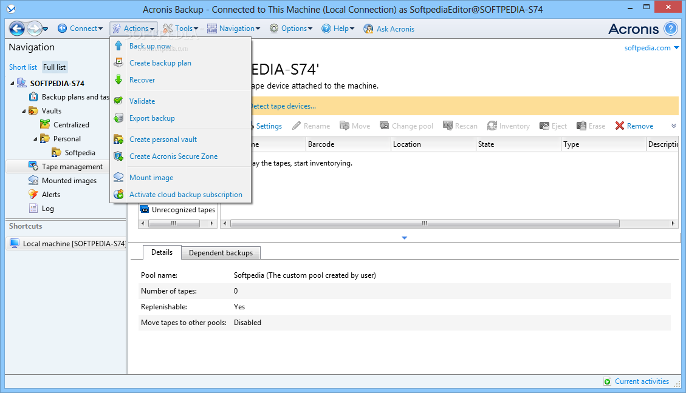Viewport: 686px width, 393px height.
Task: Sort by State column header
Action: click(x=518, y=144)
